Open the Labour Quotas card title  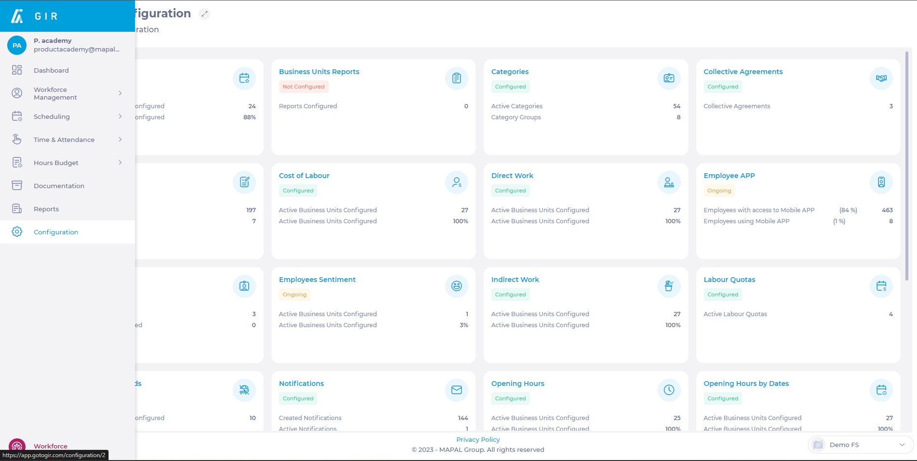(x=729, y=280)
